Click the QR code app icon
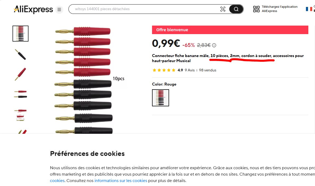315x186 pixels. pos(256,9)
